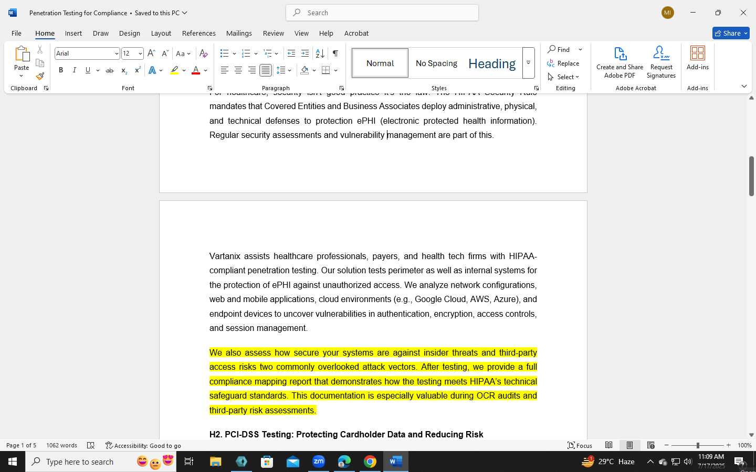Image resolution: width=756 pixels, height=472 pixels.
Task: Click Request Signatures icon
Action: tap(661, 62)
